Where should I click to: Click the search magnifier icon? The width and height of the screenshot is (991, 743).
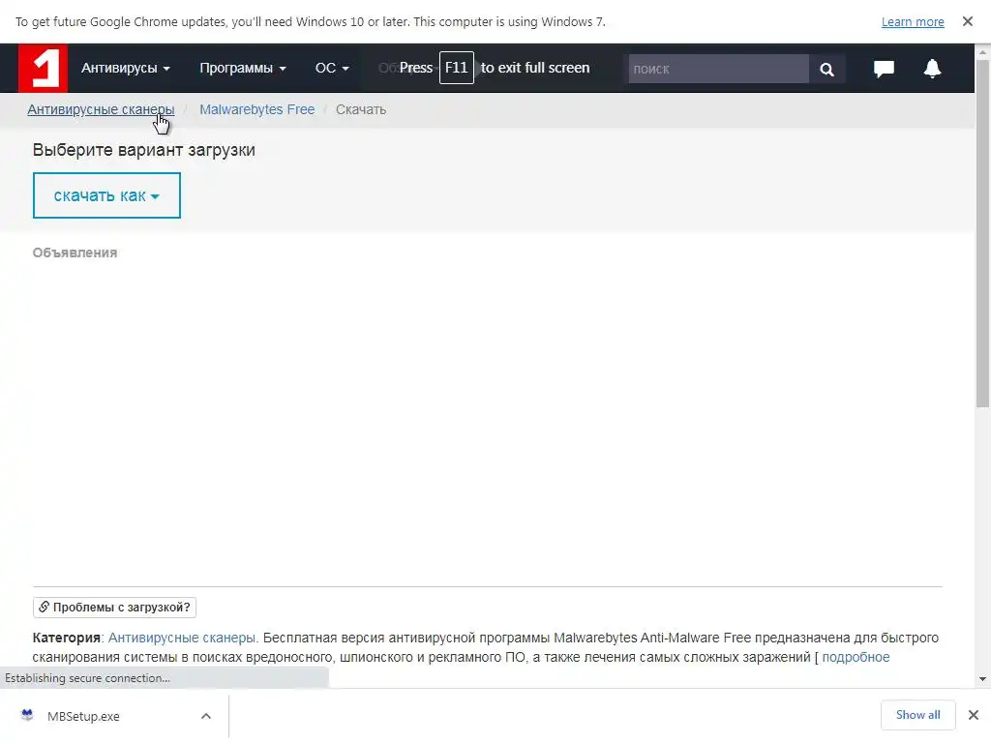click(826, 69)
